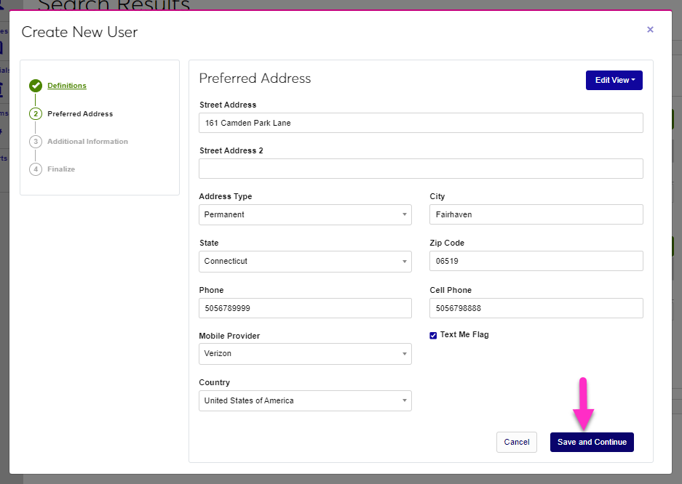
Task: Click into the Street Address field
Action: 421,123
